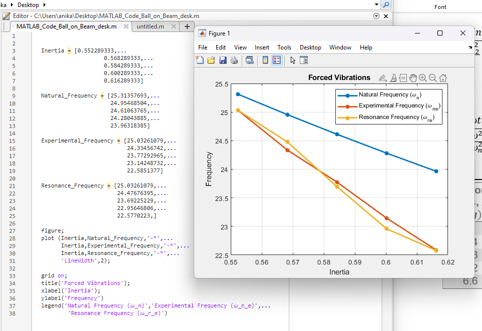The height and width of the screenshot is (331, 482).
Task: Open the Help menu in Figure 1
Action: click(366, 47)
